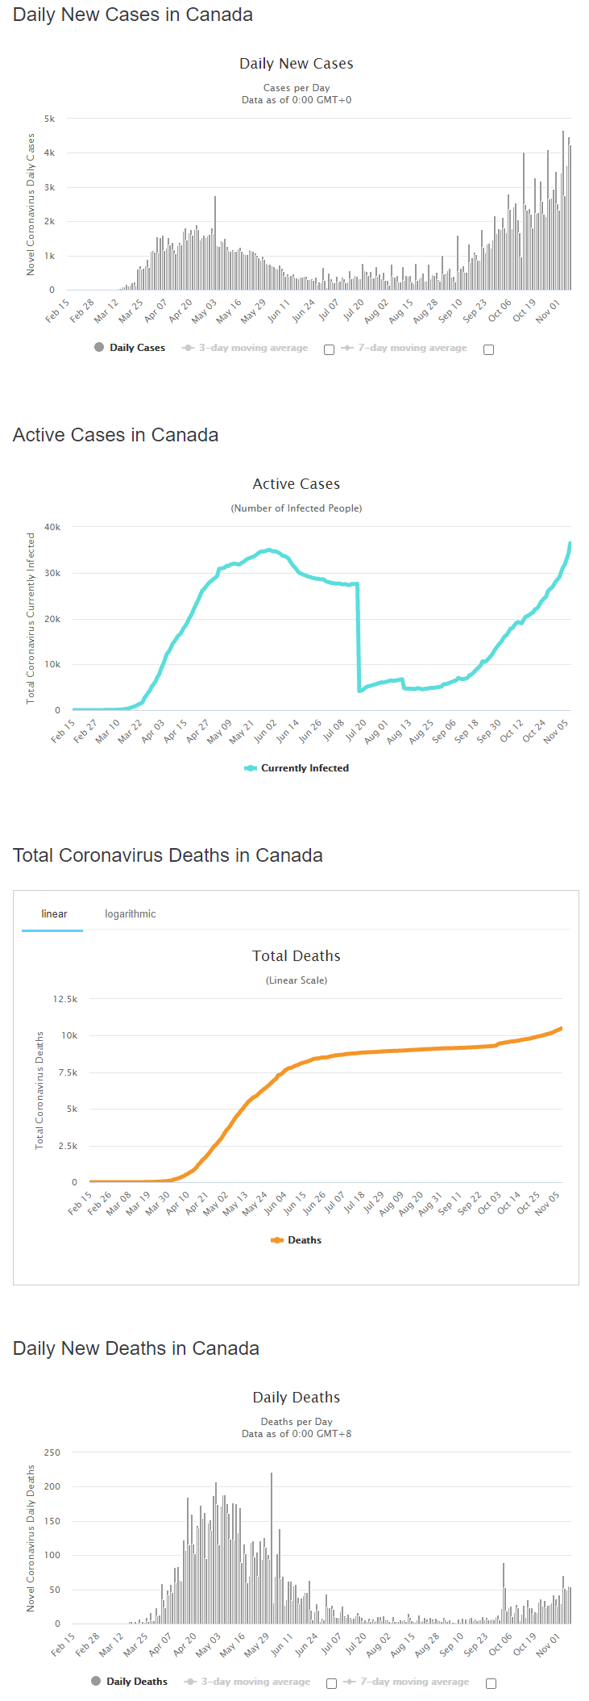Click the Daily Deaths legend label

[x=137, y=1682]
